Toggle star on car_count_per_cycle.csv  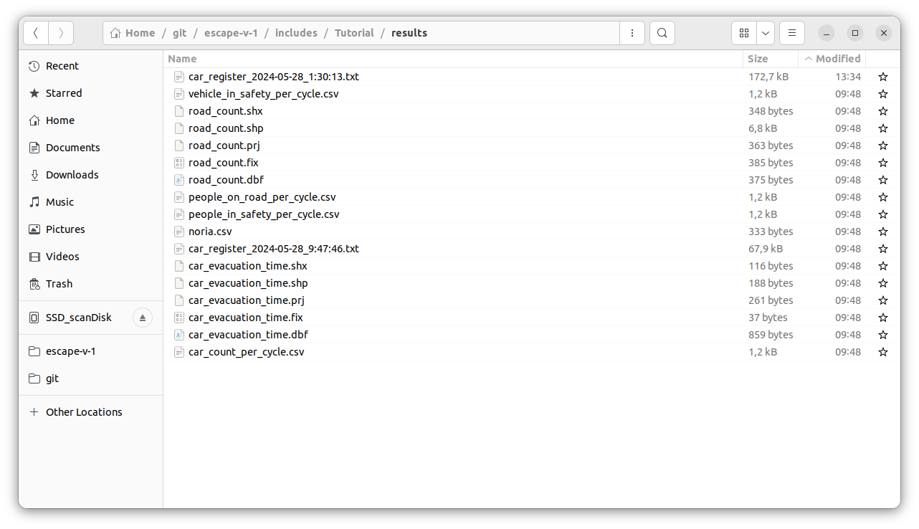(883, 352)
